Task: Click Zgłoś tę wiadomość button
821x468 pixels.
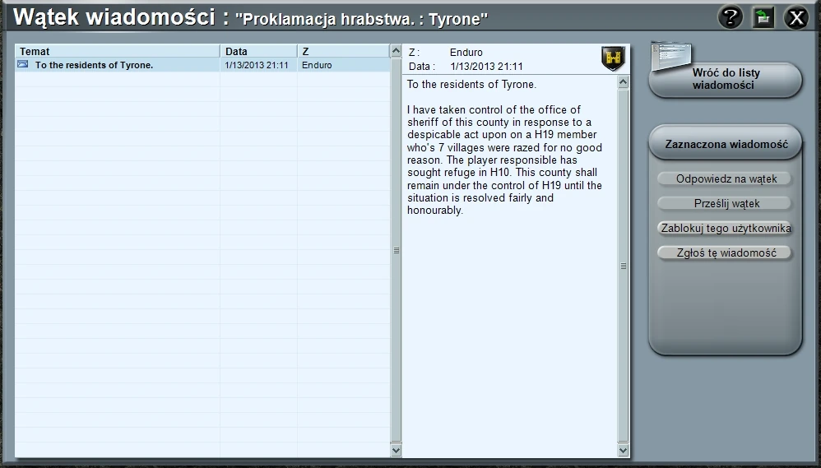Action: pyautogui.click(x=726, y=253)
